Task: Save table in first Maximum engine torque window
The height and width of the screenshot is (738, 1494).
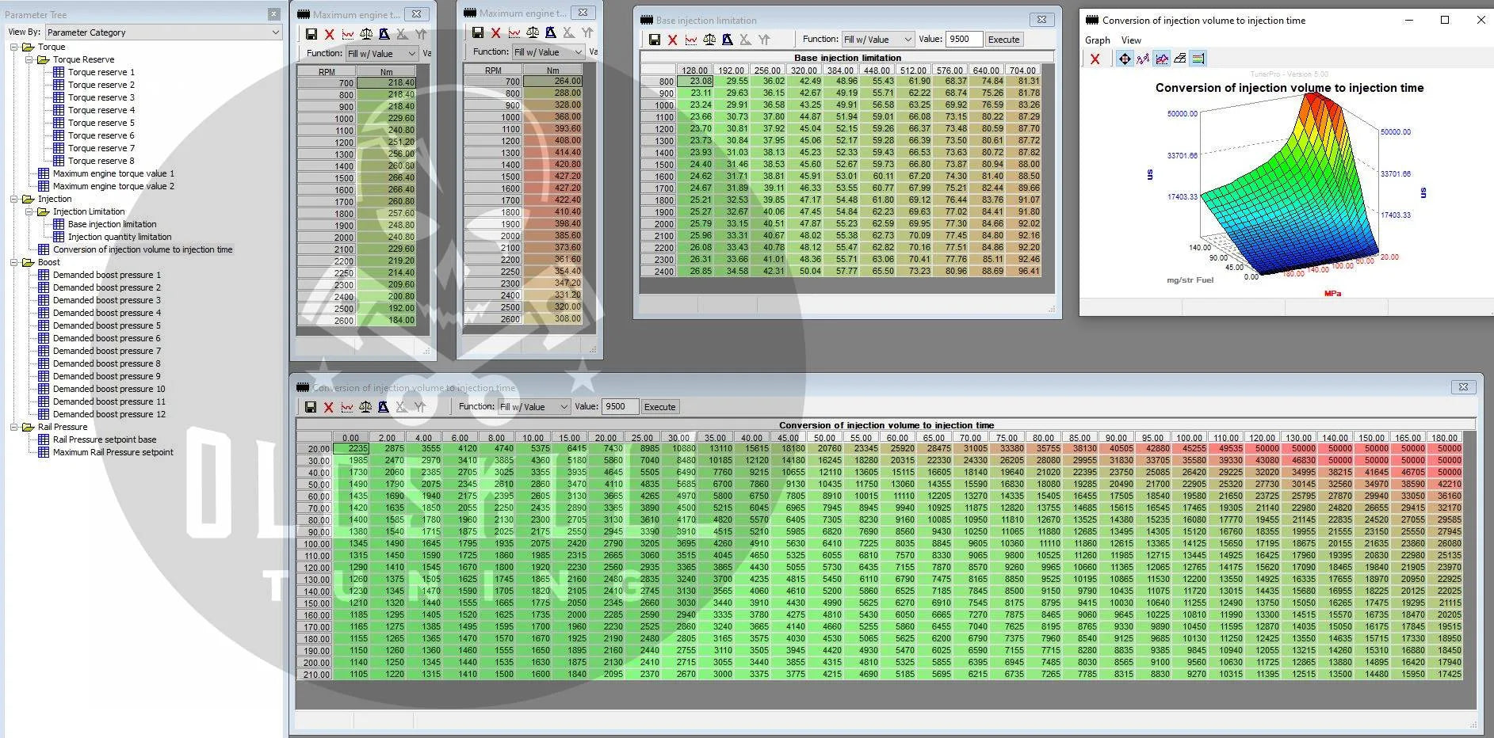Action: (311, 34)
